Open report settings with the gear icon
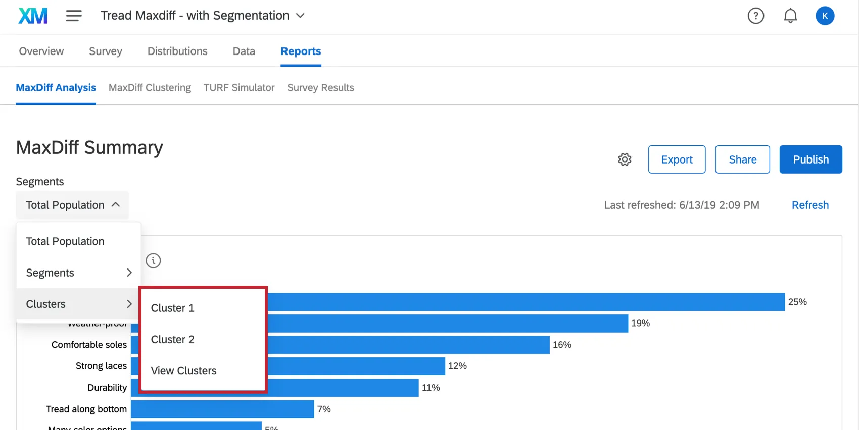This screenshot has height=430, width=859. point(625,159)
